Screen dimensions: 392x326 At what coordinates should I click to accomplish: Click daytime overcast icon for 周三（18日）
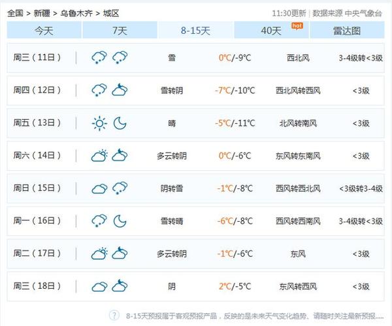click(99, 286)
